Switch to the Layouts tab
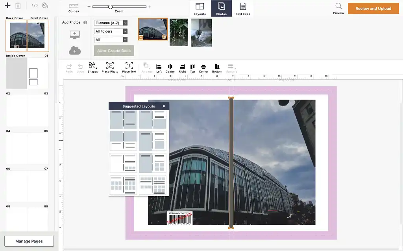 (x=200, y=9)
